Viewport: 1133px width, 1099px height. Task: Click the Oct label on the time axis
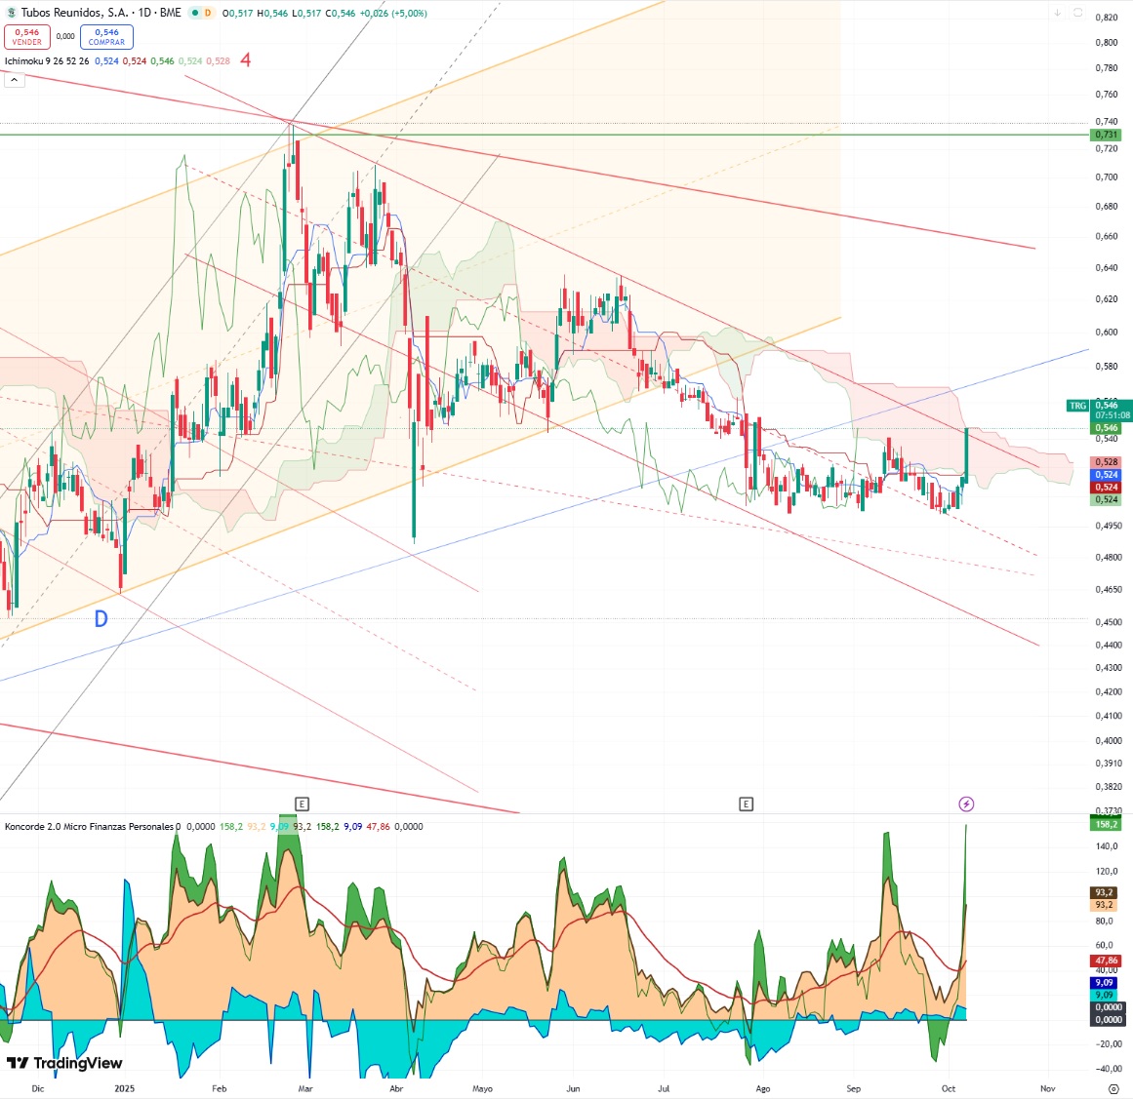point(948,1089)
